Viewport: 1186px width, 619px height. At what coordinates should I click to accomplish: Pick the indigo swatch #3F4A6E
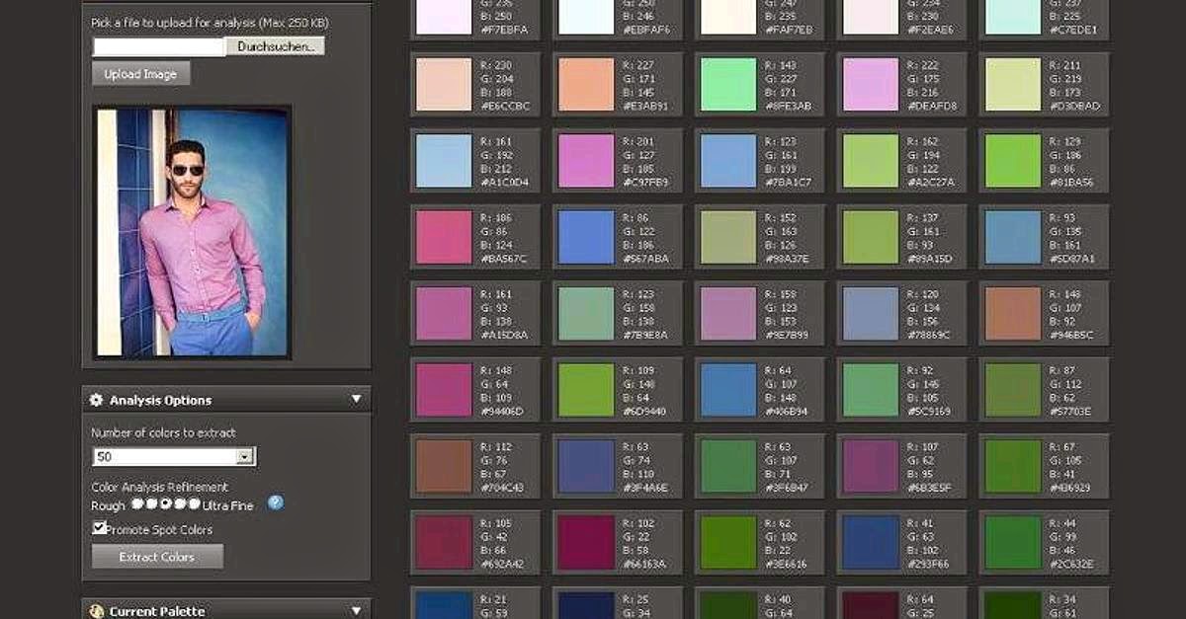(x=586, y=466)
